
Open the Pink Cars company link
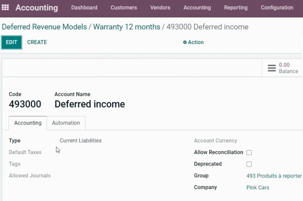pyautogui.click(x=258, y=187)
